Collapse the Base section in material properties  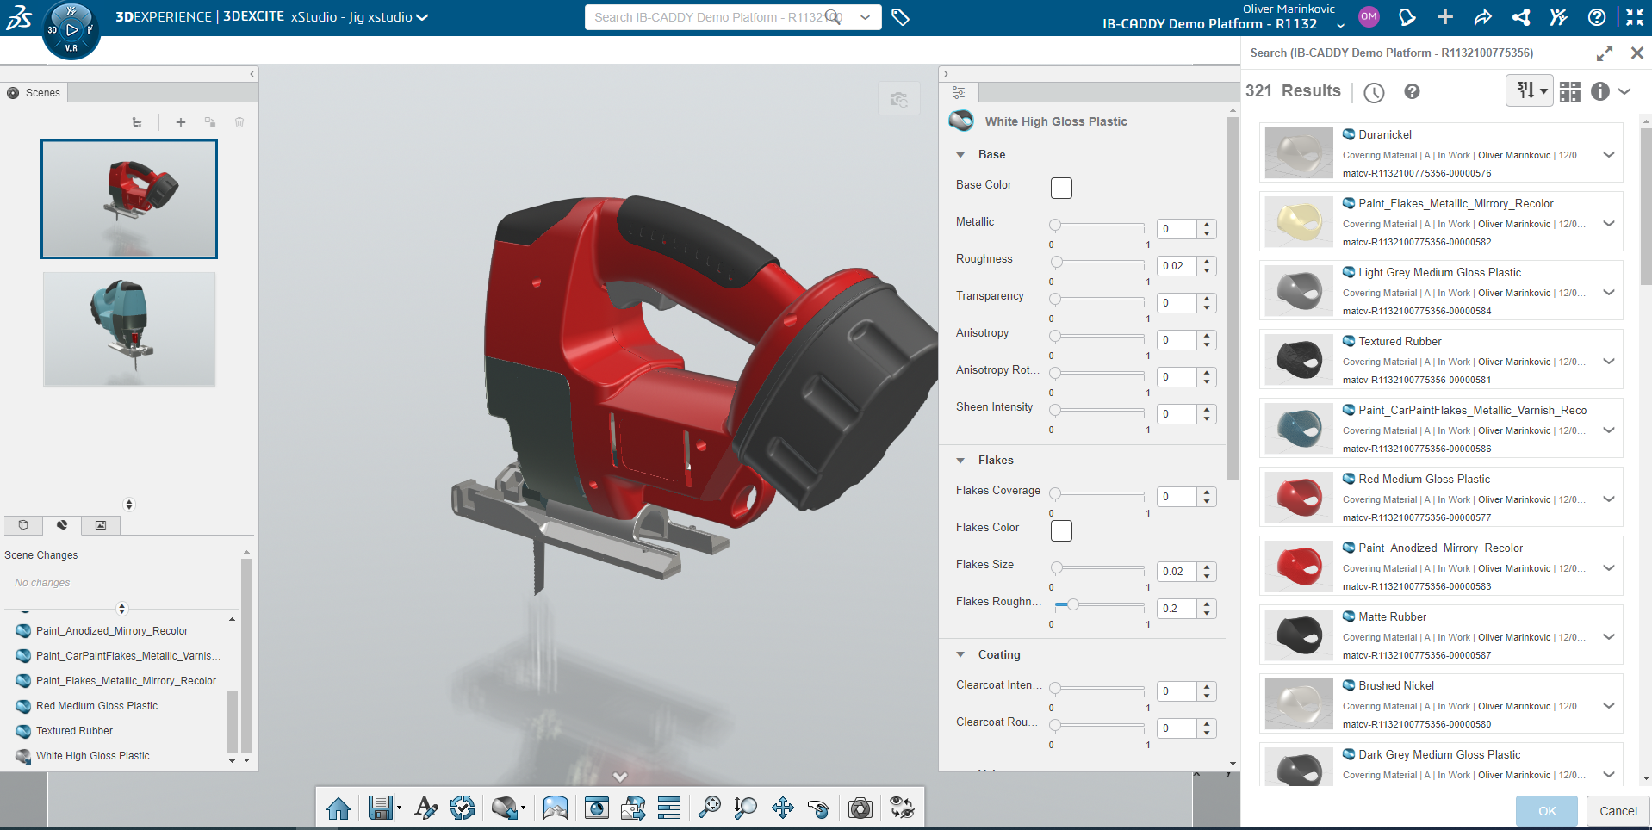point(961,154)
